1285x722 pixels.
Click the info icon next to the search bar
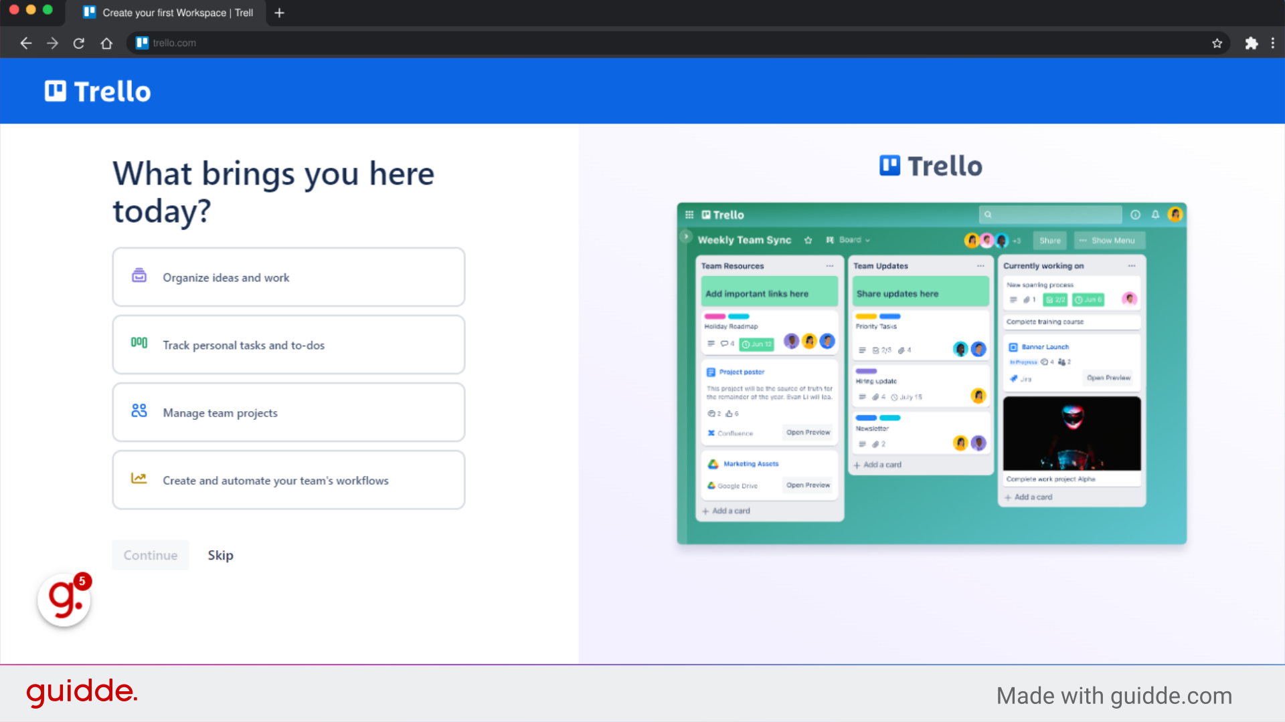tap(1134, 215)
